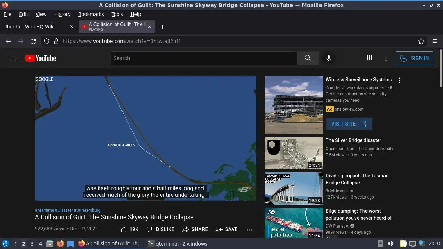Image resolution: width=443 pixels, height=249 pixels.
Task: Open The Silver Bridge disaster video title
Action: click(x=353, y=140)
